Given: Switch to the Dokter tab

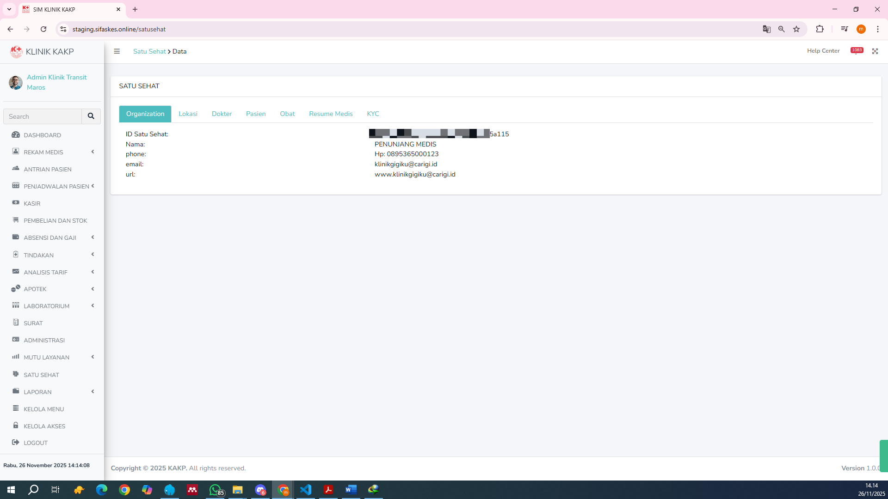Looking at the screenshot, I should [x=222, y=114].
